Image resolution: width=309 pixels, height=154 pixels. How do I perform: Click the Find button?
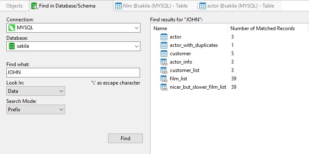click(125, 138)
